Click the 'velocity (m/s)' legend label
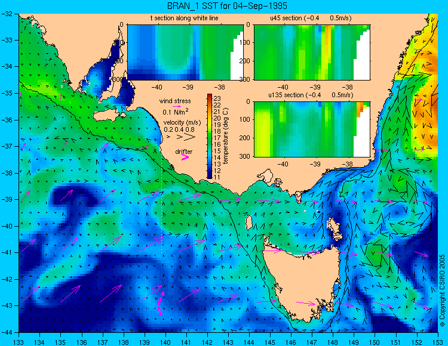 pos(182,122)
